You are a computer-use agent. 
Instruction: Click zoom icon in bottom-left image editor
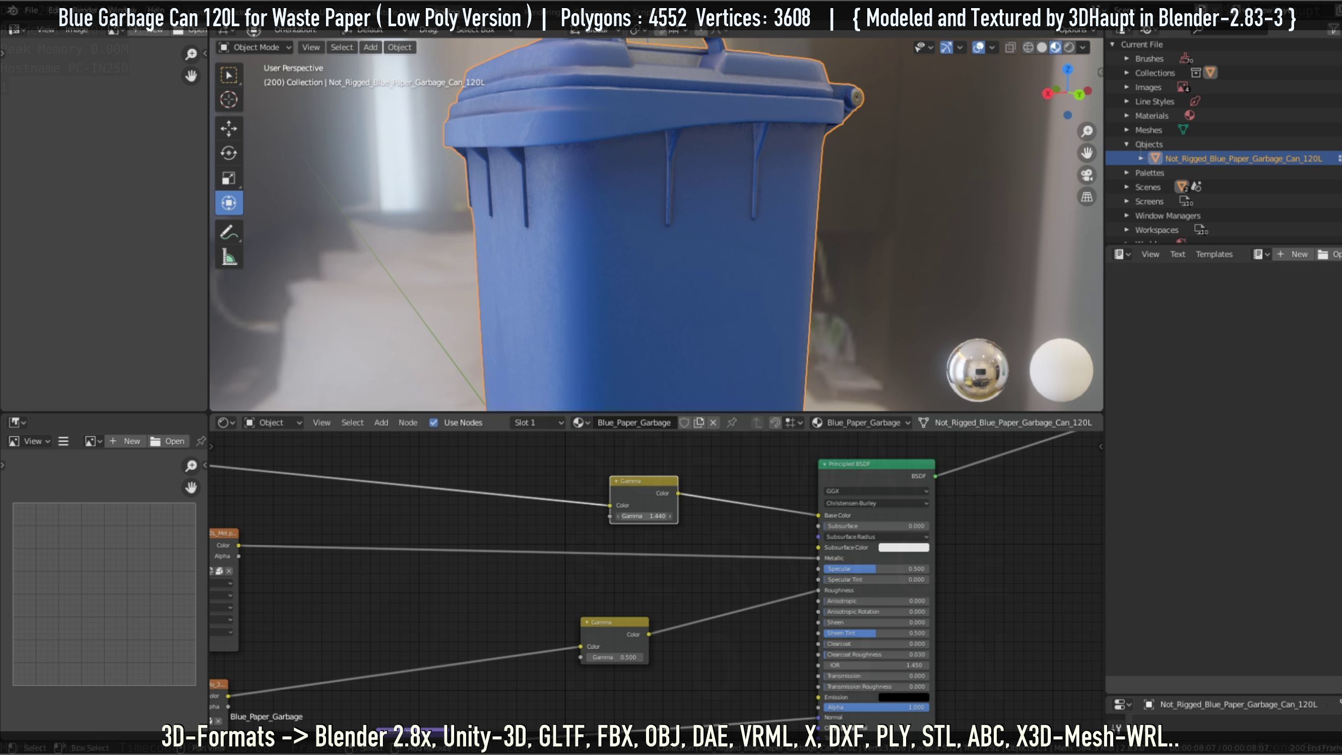[x=191, y=465]
